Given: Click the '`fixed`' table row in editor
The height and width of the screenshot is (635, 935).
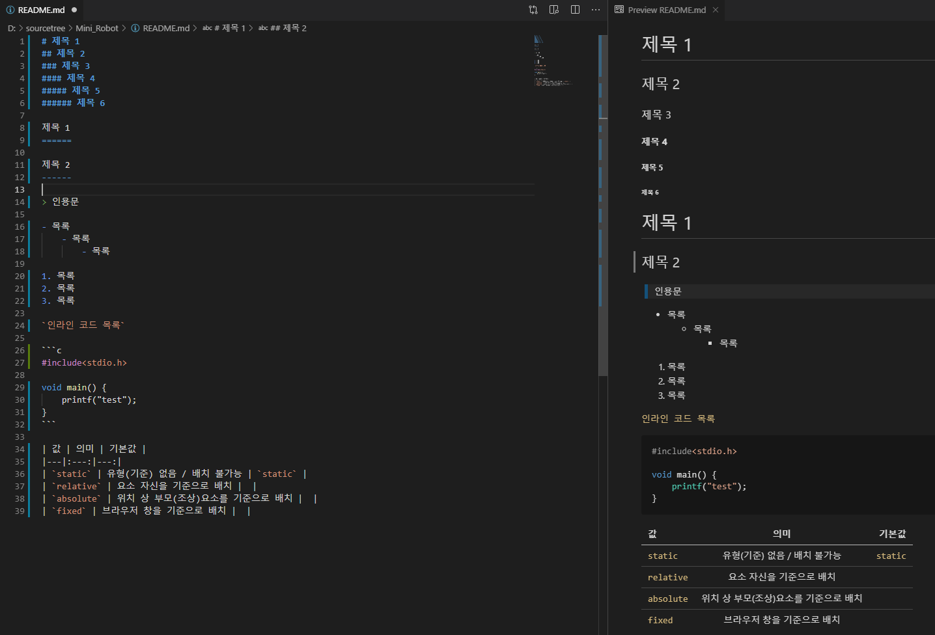Looking at the screenshot, I should (147, 511).
